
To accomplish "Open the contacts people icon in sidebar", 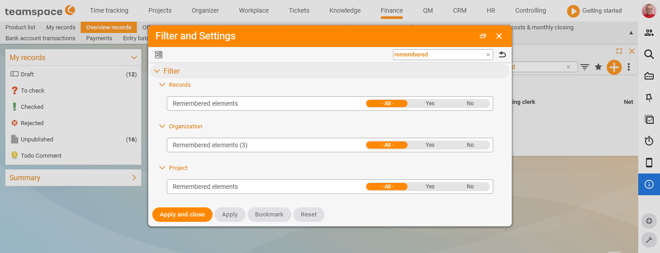I will pos(649,33).
